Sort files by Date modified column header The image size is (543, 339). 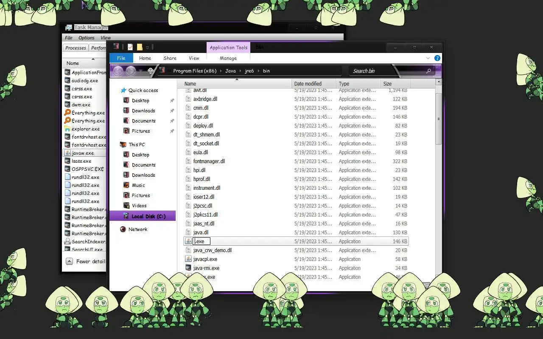[314, 83]
